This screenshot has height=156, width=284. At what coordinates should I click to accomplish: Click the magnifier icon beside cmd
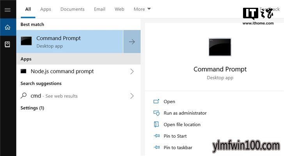[23, 96]
